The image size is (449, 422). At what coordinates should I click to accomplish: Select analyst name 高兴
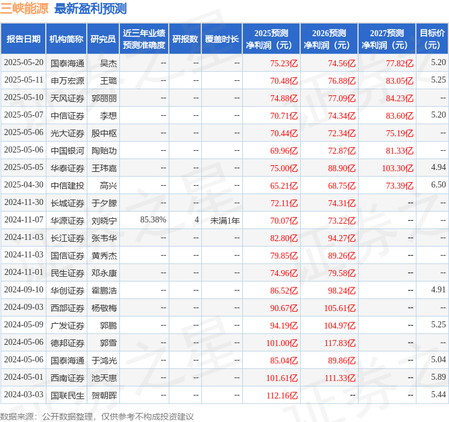(x=108, y=186)
